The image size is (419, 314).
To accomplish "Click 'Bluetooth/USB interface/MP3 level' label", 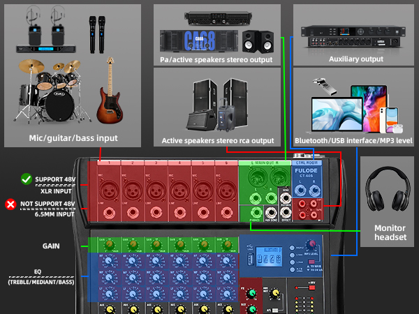I will coord(353,140).
